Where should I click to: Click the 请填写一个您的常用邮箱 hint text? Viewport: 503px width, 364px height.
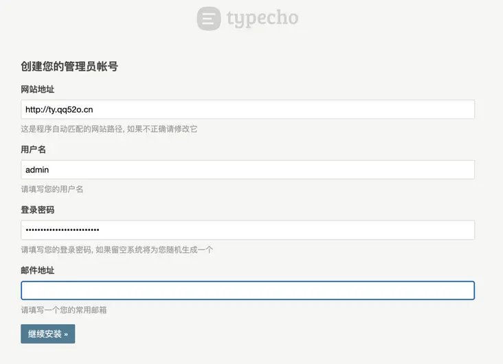[x=64, y=310]
